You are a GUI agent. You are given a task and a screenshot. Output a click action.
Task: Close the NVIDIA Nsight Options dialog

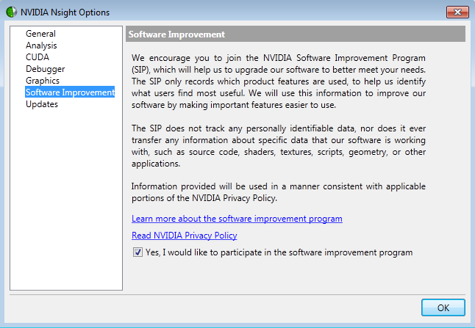point(457,12)
